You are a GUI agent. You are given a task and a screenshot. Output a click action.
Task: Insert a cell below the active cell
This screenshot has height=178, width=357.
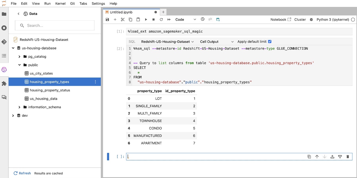[340, 157]
